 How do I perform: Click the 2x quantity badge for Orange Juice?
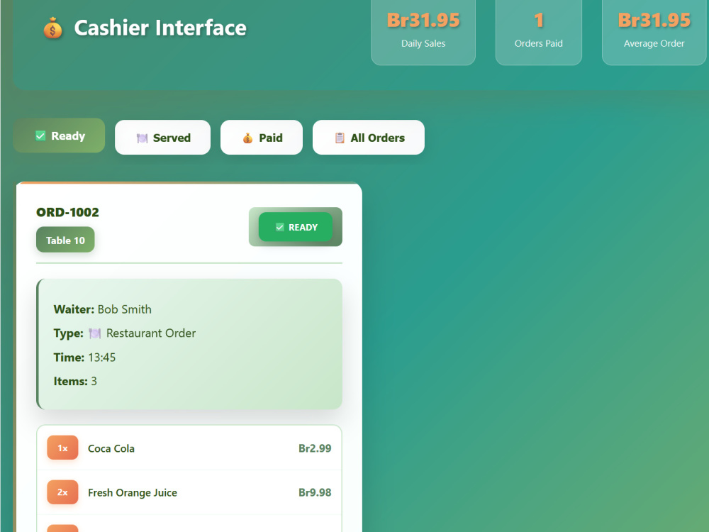click(x=62, y=492)
